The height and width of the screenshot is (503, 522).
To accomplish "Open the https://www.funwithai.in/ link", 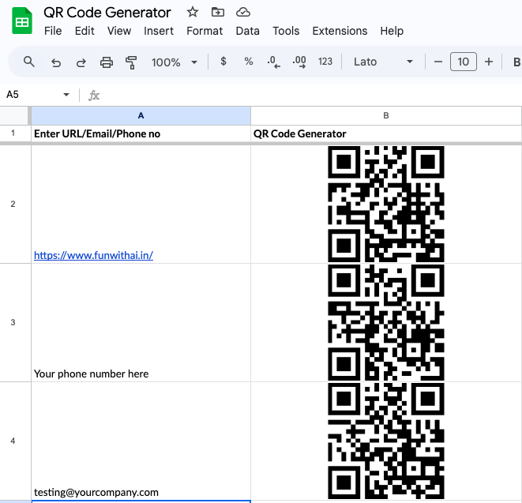I will [x=93, y=255].
